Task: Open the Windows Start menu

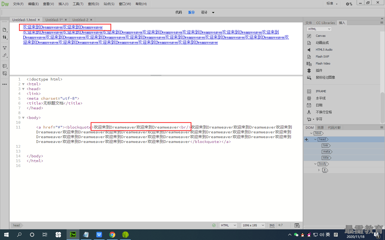Action: pos(6,235)
